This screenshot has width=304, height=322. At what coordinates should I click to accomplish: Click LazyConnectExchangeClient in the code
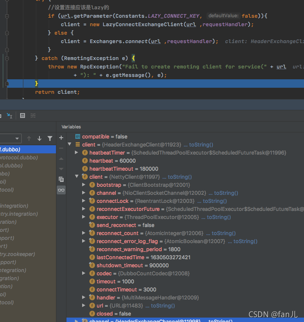pyautogui.click(x=143, y=25)
